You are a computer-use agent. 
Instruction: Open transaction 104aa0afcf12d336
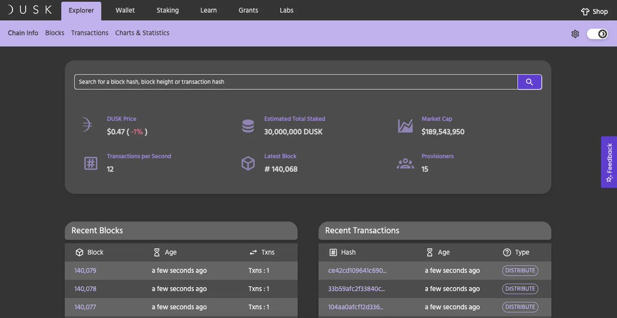356,307
